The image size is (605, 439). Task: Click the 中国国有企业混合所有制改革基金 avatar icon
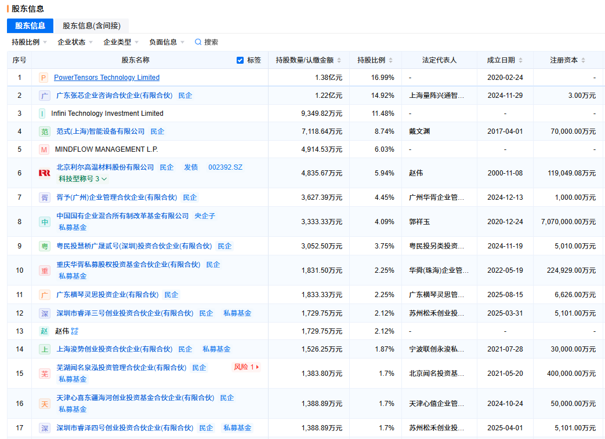pos(45,222)
